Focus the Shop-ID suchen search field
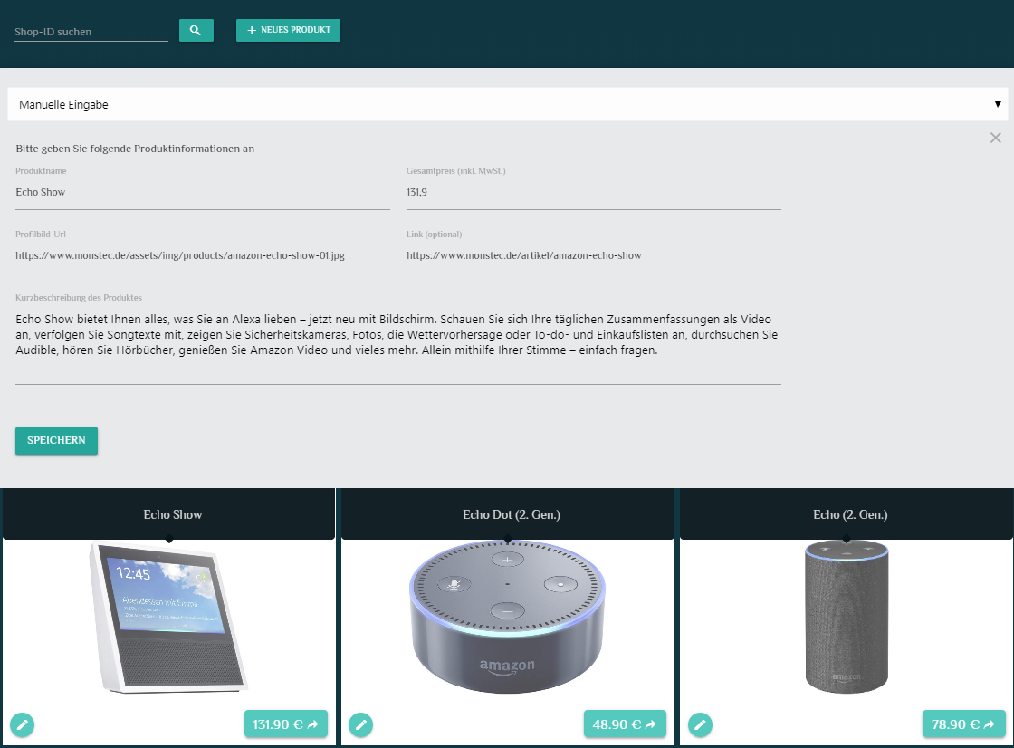The width and height of the screenshot is (1014, 748). coord(91,32)
